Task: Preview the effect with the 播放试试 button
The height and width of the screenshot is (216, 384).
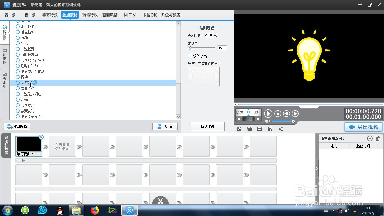Action: [x=207, y=126]
